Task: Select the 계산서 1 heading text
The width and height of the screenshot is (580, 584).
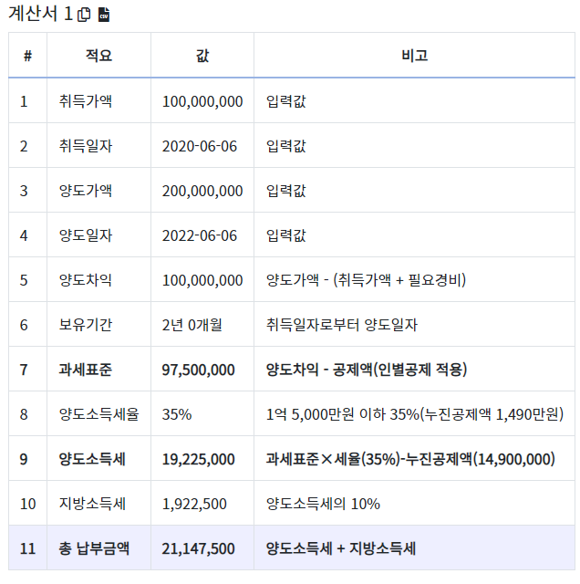Action: (40, 15)
